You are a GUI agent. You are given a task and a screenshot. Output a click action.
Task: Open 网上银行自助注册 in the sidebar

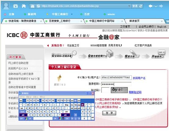click(x=18, y=63)
